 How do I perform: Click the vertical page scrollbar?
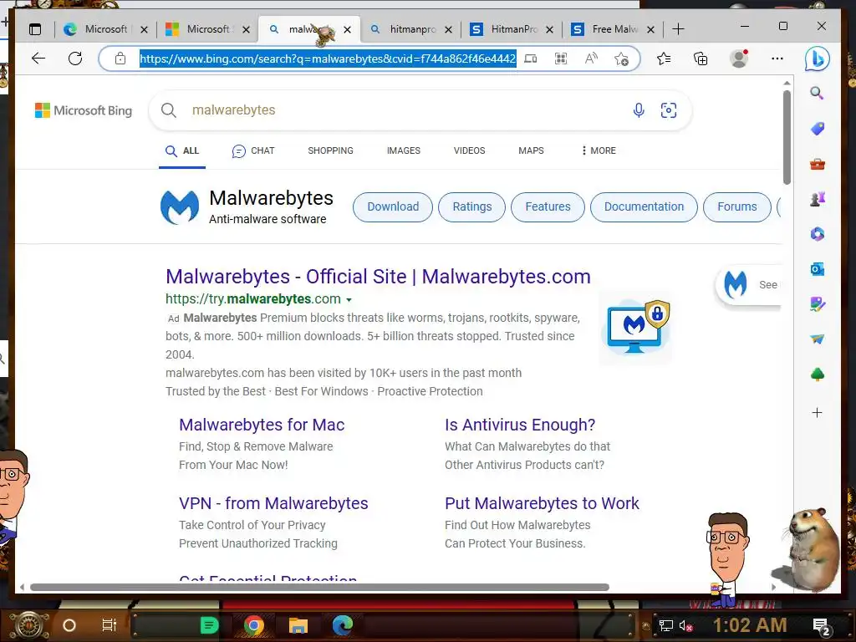coord(787,138)
